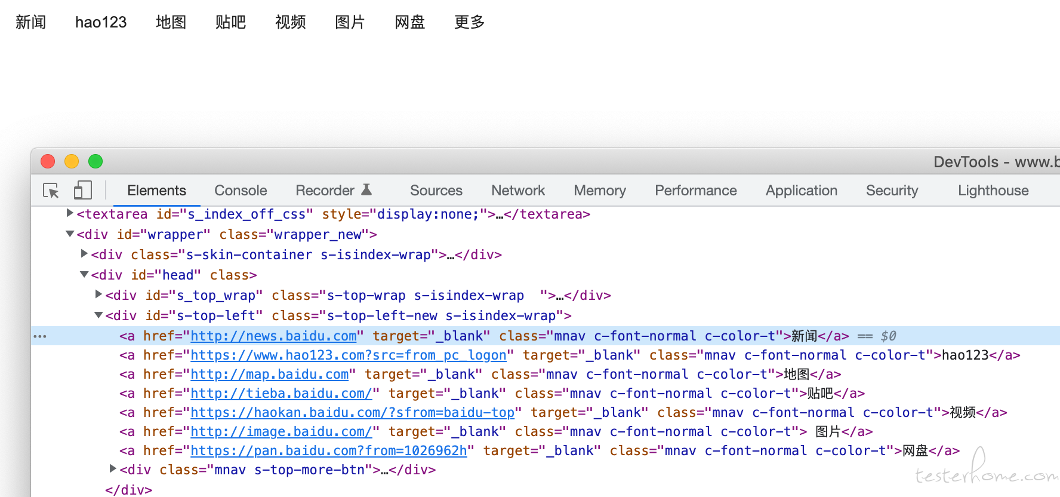1060x497 pixels.
Task: Select class attribute of the 网盘 anchor
Action: click(751, 451)
